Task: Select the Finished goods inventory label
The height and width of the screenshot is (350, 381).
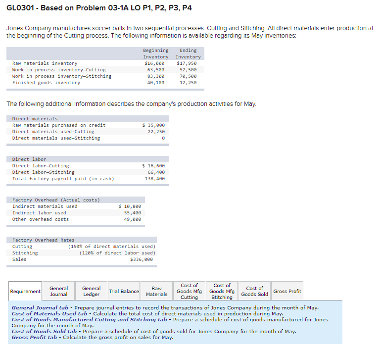Action: pyautogui.click(x=46, y=83)
